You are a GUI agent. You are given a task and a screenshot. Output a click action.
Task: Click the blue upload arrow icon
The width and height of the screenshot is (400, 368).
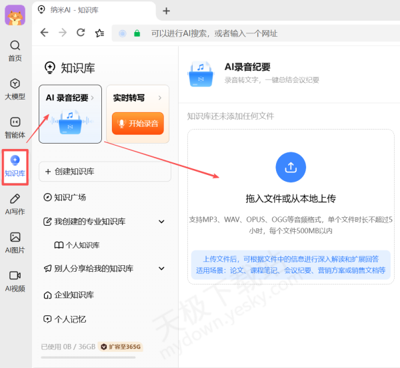[291, 168]
